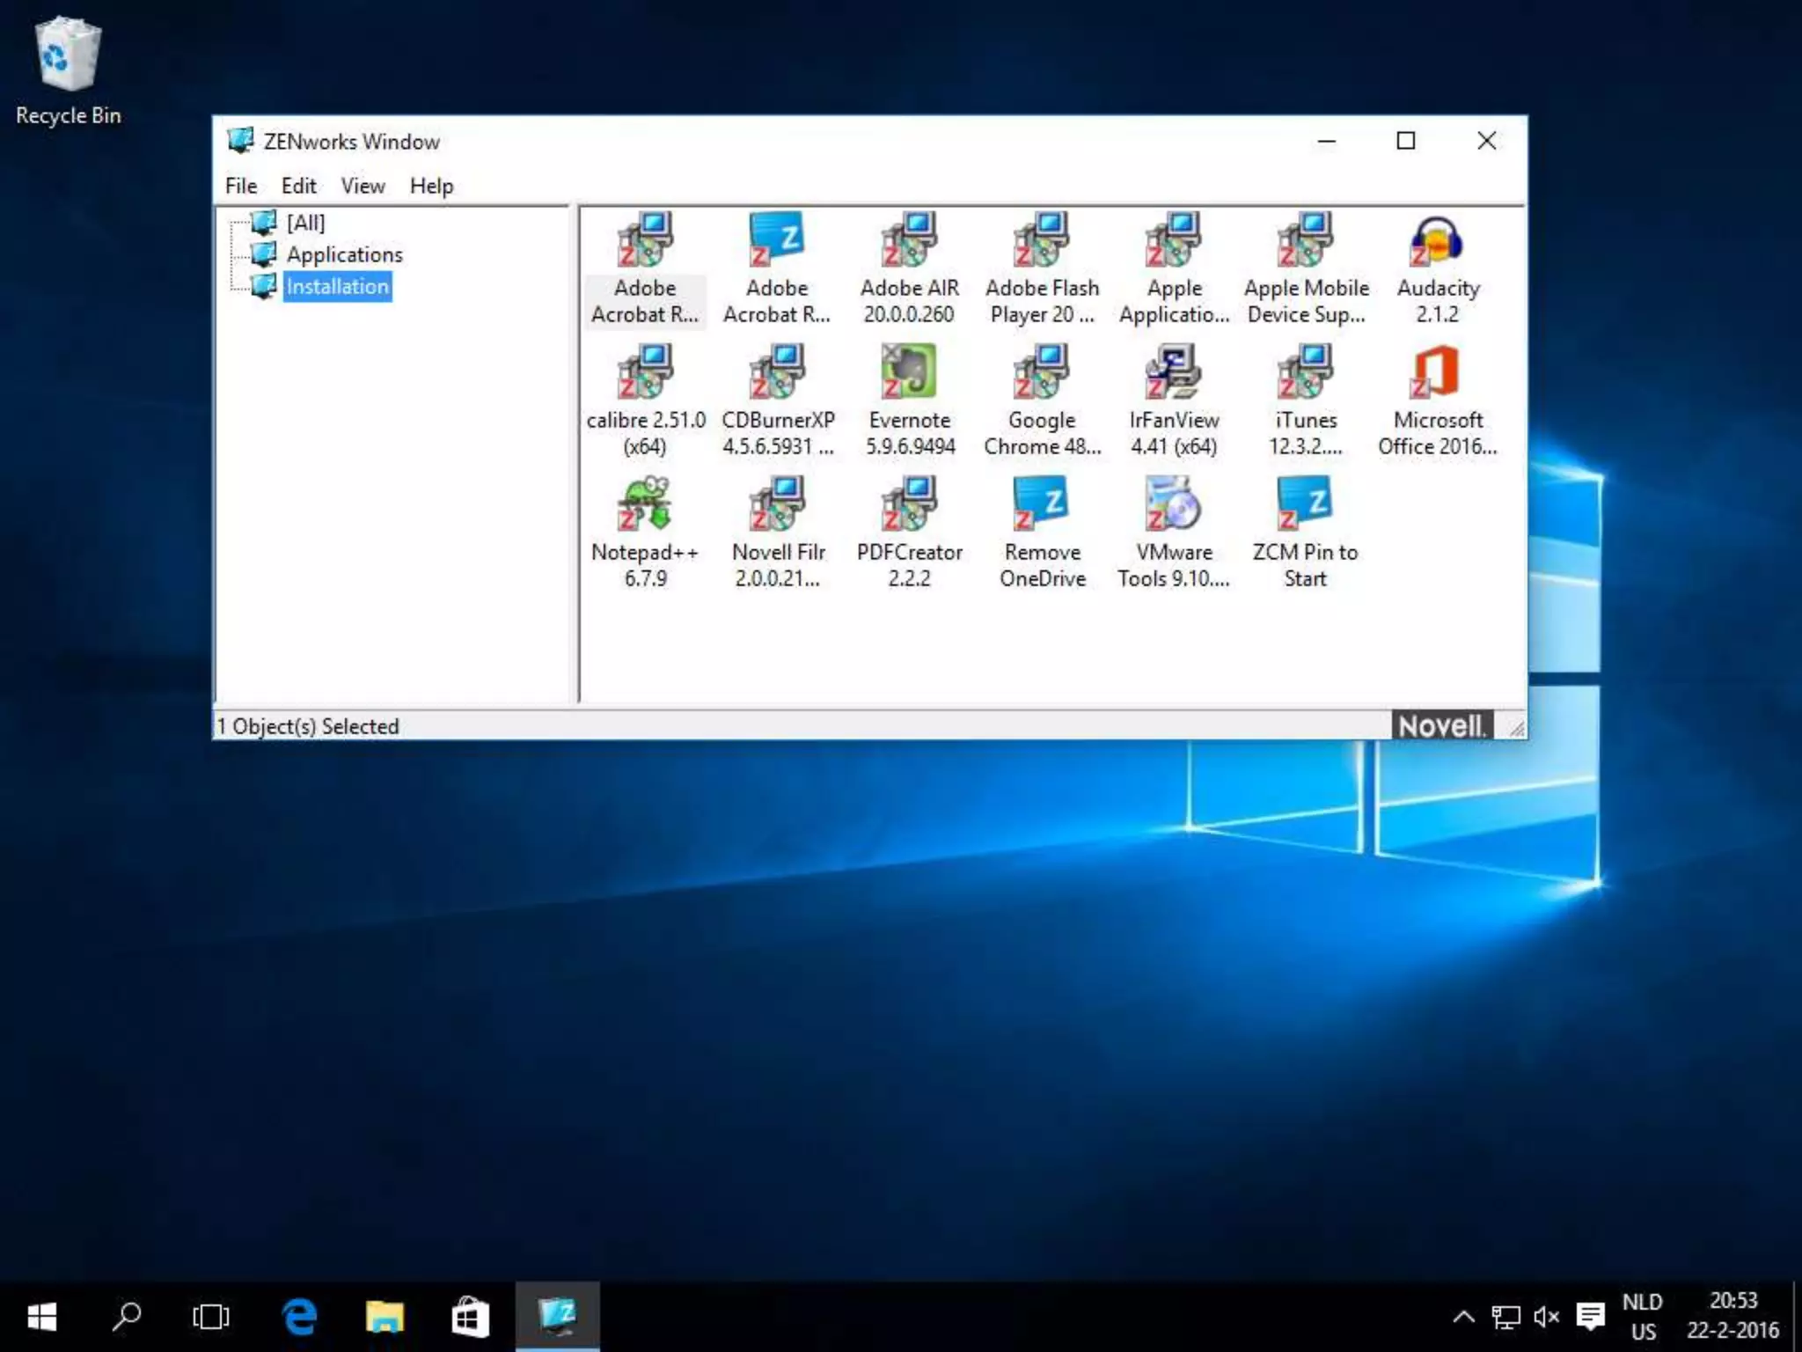Open the File menu

tap(241, 186)
